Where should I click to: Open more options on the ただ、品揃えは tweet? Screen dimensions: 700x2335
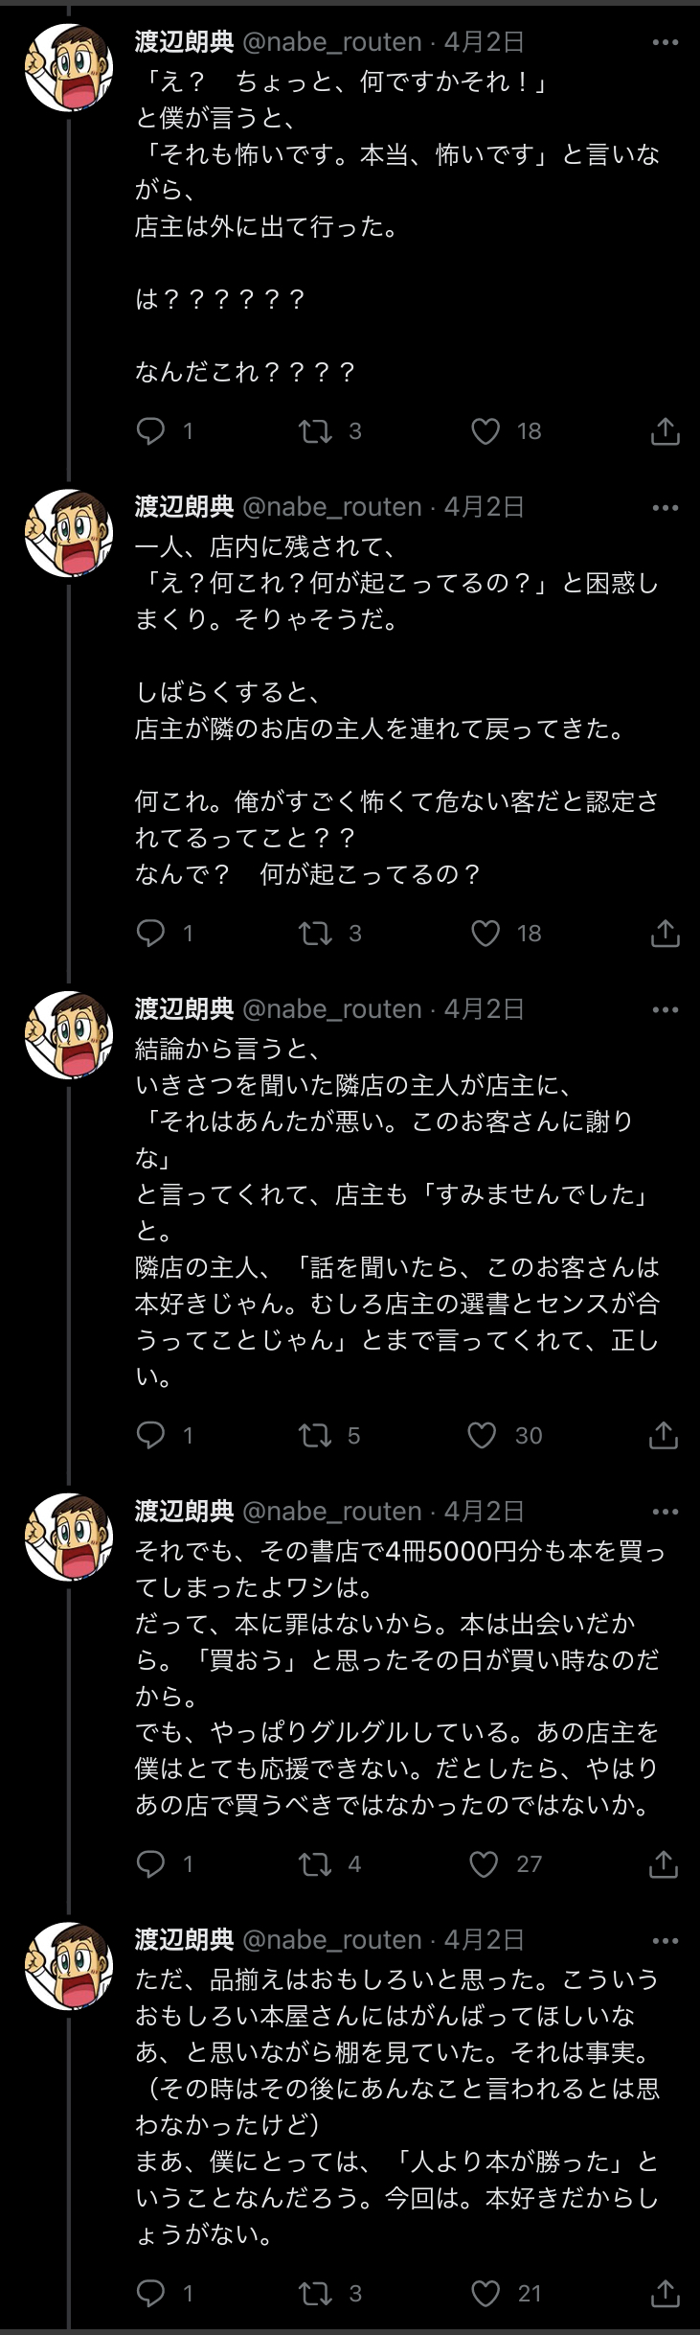[665, 1940]
